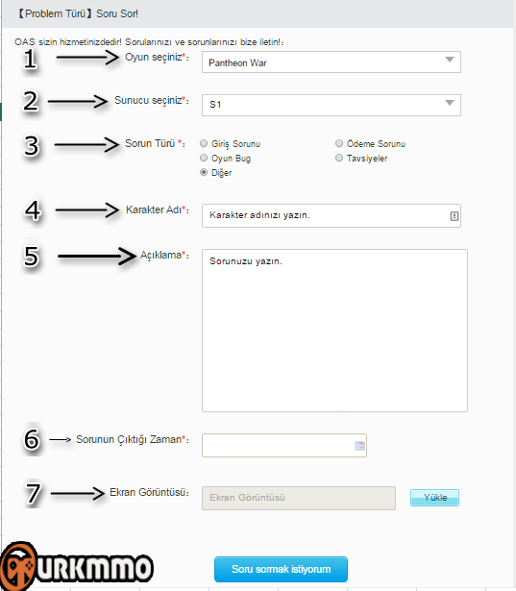Click the TurkMMO logo
This screenshot has width=516, height=591.
click(x=77, y=567)
